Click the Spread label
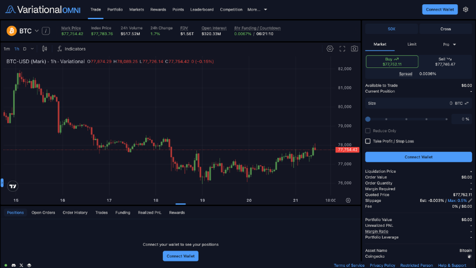This screenshot has width=476, height=268. point(406,74)
